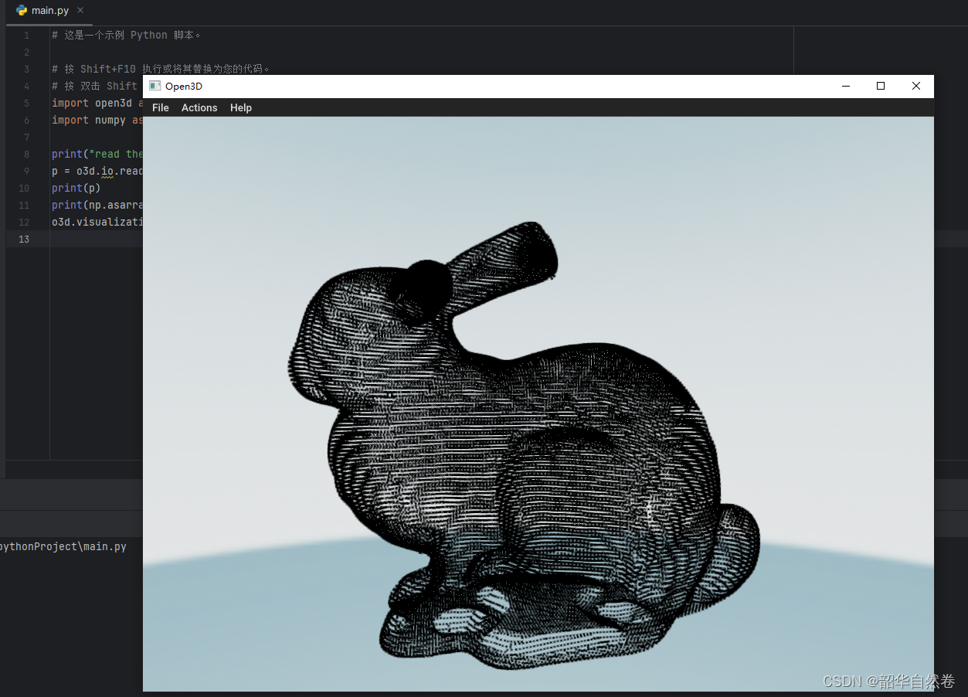The image size is (968, 697).
Task: Maximize the Open3D window
Action: (880, 86)
